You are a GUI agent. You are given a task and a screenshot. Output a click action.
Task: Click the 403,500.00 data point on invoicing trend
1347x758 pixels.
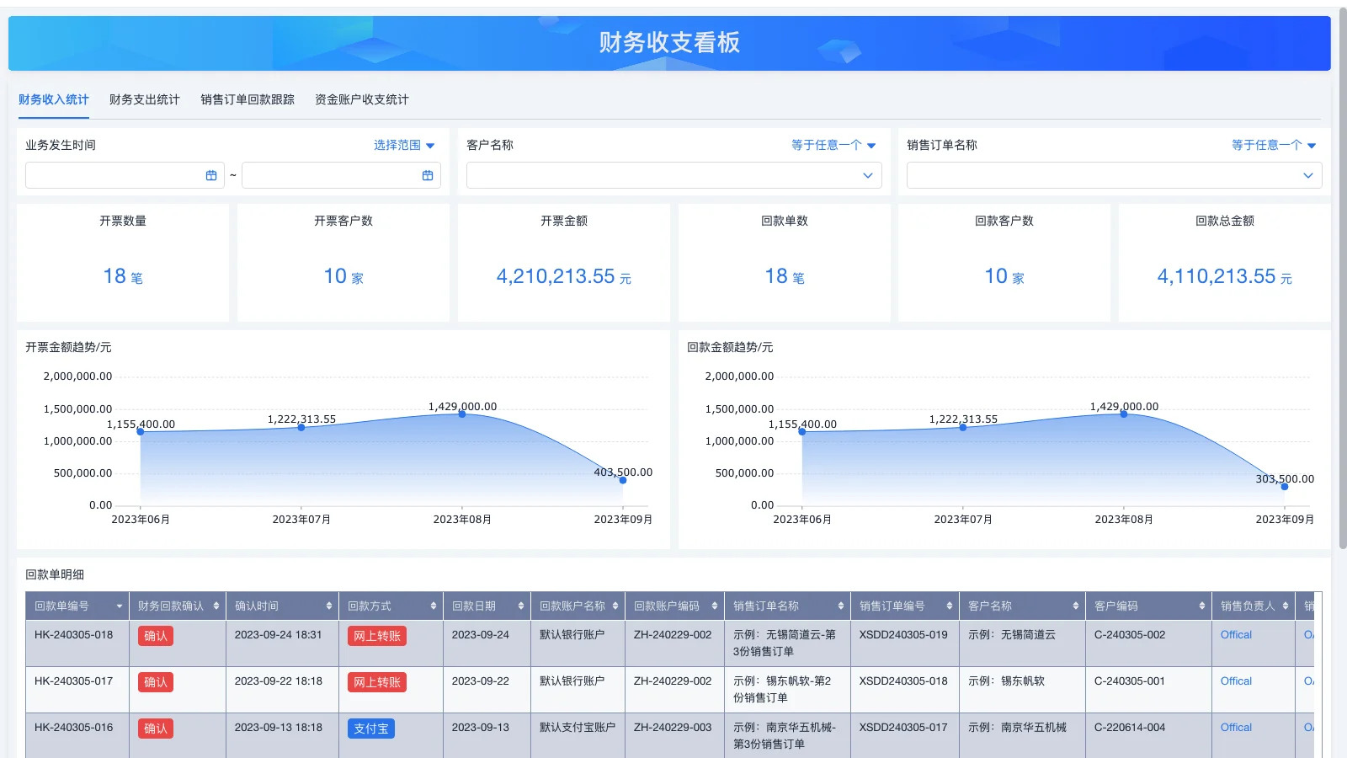(x=623, y=480)
